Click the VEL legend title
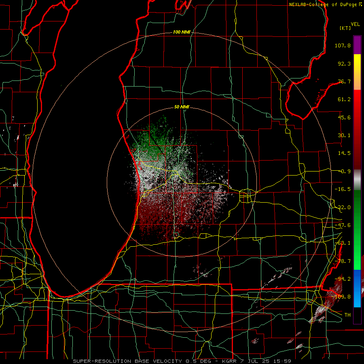The width and height of the screenshot is (364, 364). pos(355,24)
